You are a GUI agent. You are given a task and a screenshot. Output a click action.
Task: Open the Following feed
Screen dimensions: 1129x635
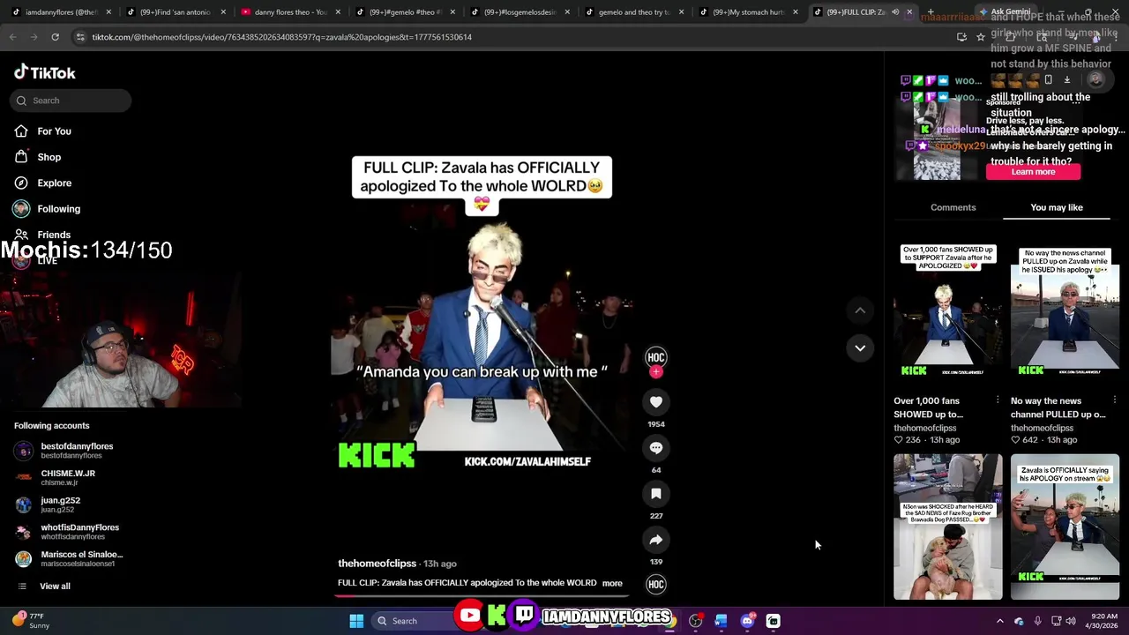pyautogui.click(x=58, y=209)
